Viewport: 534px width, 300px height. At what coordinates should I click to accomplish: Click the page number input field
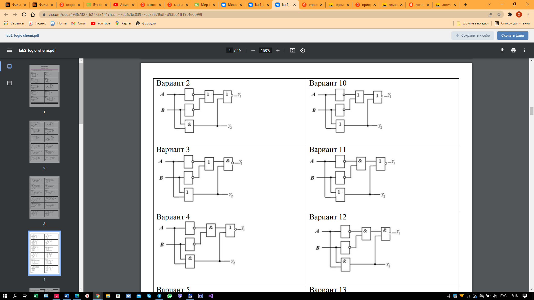229,50
